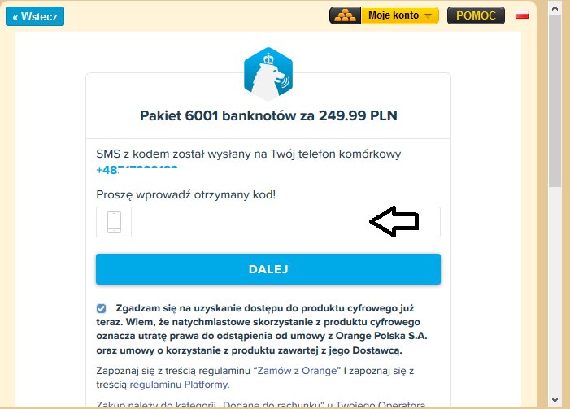Continue with the DALEJ button
Screen dimensions: 570x409
click(268, 269)
